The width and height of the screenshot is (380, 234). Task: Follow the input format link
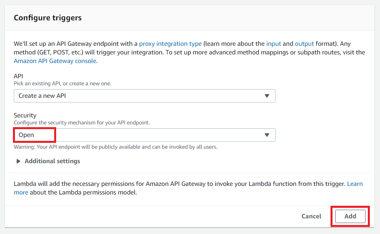[x=273, y=44]
